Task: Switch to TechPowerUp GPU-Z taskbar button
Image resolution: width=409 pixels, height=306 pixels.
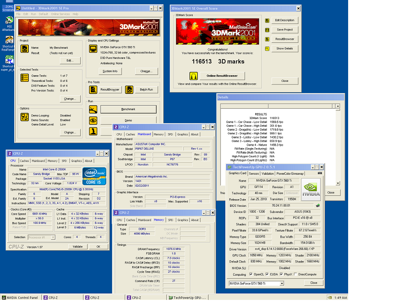Action: coord(187,297)
